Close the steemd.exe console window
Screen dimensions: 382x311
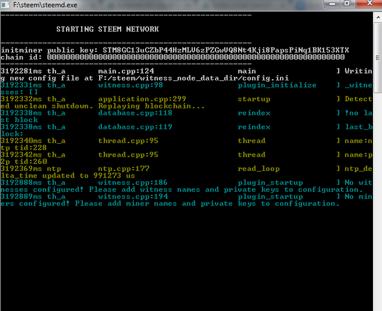click(369, 4)
